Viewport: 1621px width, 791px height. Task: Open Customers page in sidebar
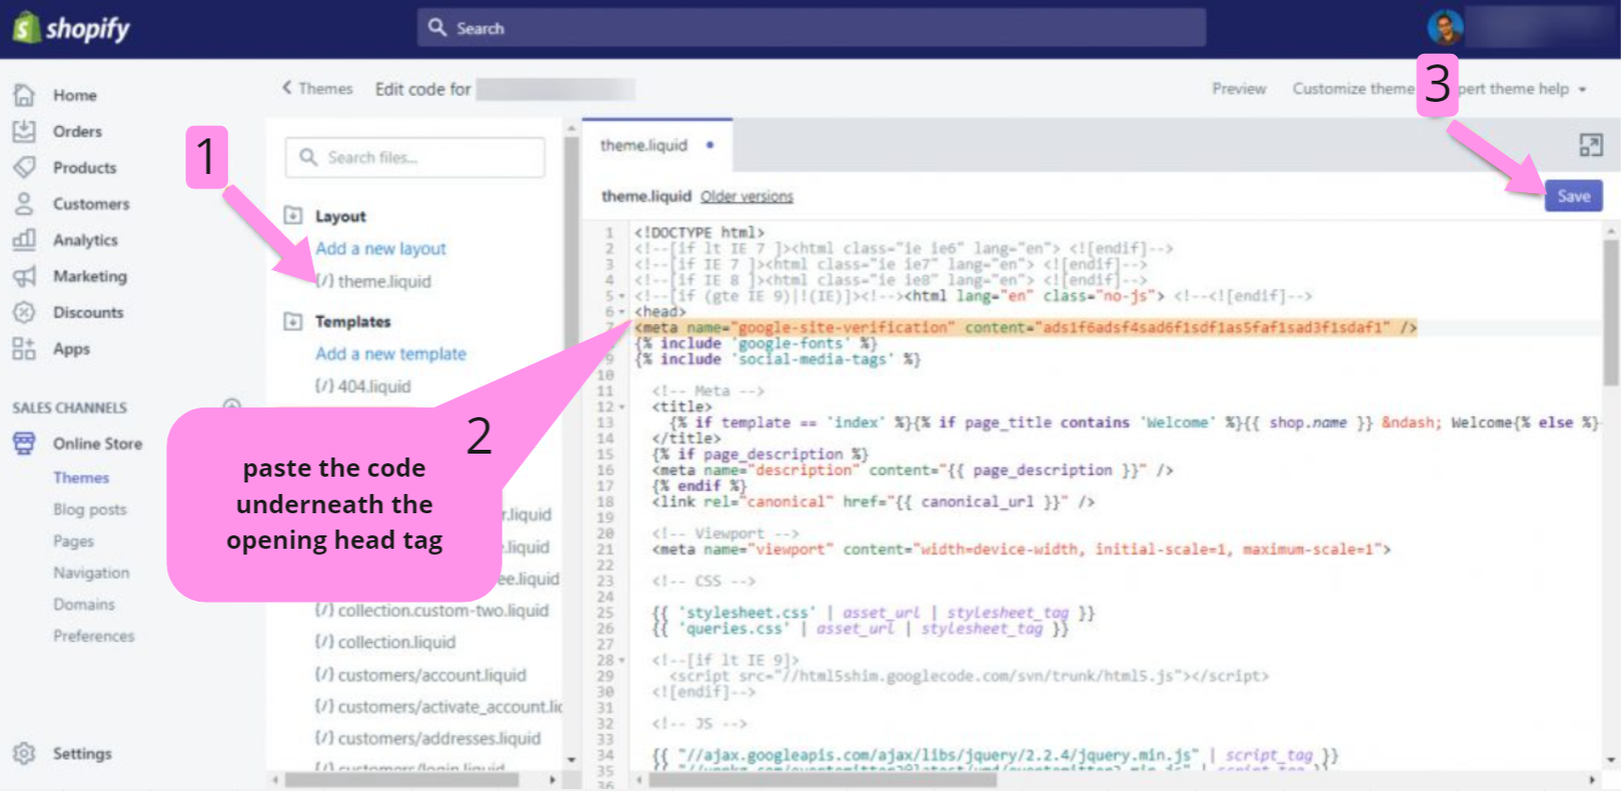[x=90, y=204]
